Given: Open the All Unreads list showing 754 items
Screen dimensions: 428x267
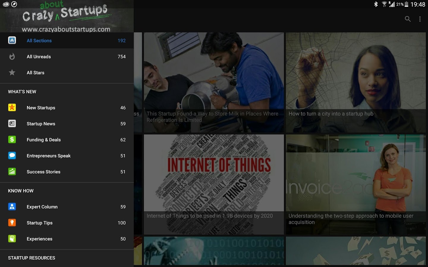Looking at the screenshot, I should pos(67,56).
